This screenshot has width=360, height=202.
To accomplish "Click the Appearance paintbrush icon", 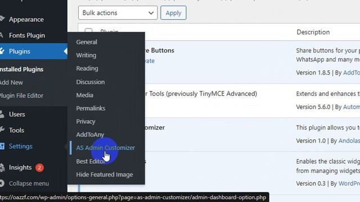I will point(2,19).
